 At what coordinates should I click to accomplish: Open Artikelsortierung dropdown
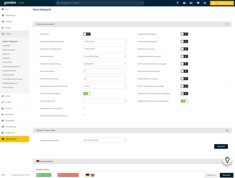tap(105, 56)
